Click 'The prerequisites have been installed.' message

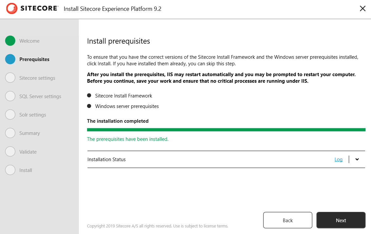128,139
